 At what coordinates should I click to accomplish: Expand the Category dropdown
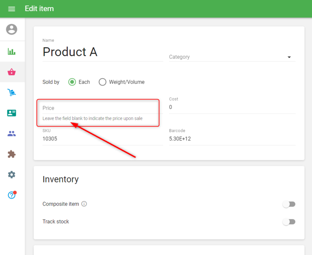click(x=232, y=57)
